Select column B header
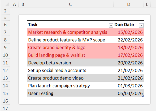Screen dimensions: 156x111 23,4
